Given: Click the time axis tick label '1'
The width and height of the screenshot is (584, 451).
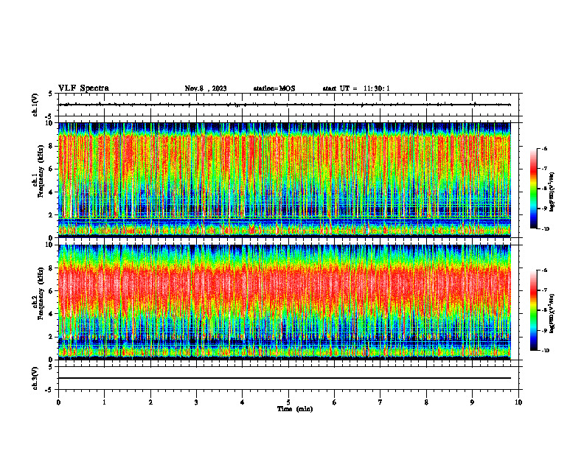Looking at the screenshot, I should (x=104, y=402).
